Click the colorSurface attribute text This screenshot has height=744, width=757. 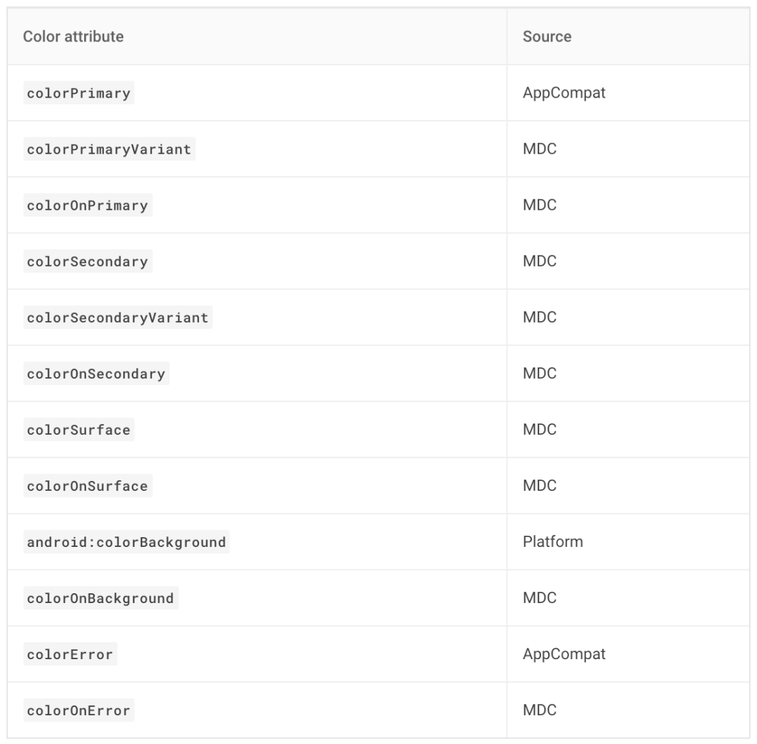pos(79,430)
